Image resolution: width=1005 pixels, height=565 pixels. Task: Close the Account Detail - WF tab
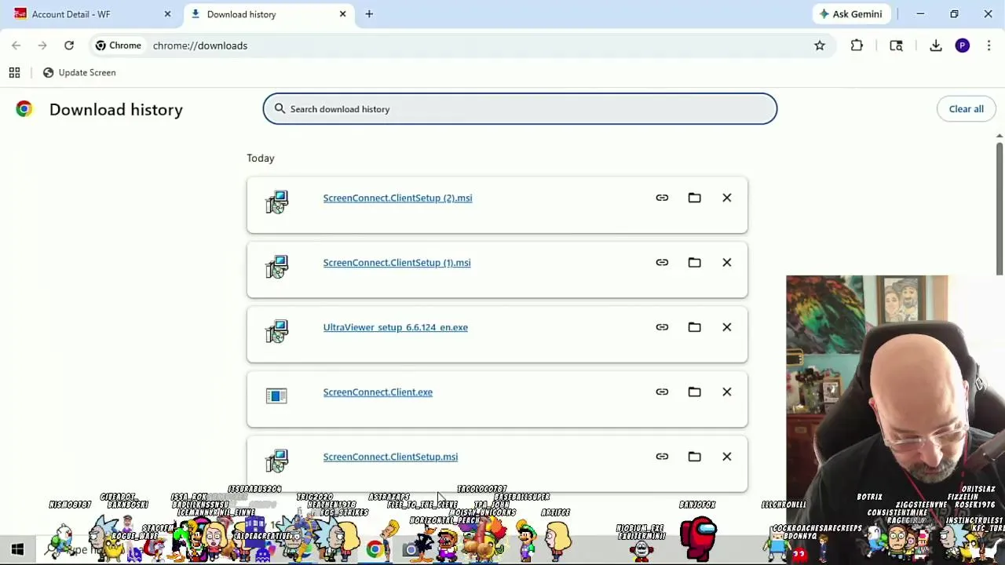pyautogui.click(x=167, y=14)
